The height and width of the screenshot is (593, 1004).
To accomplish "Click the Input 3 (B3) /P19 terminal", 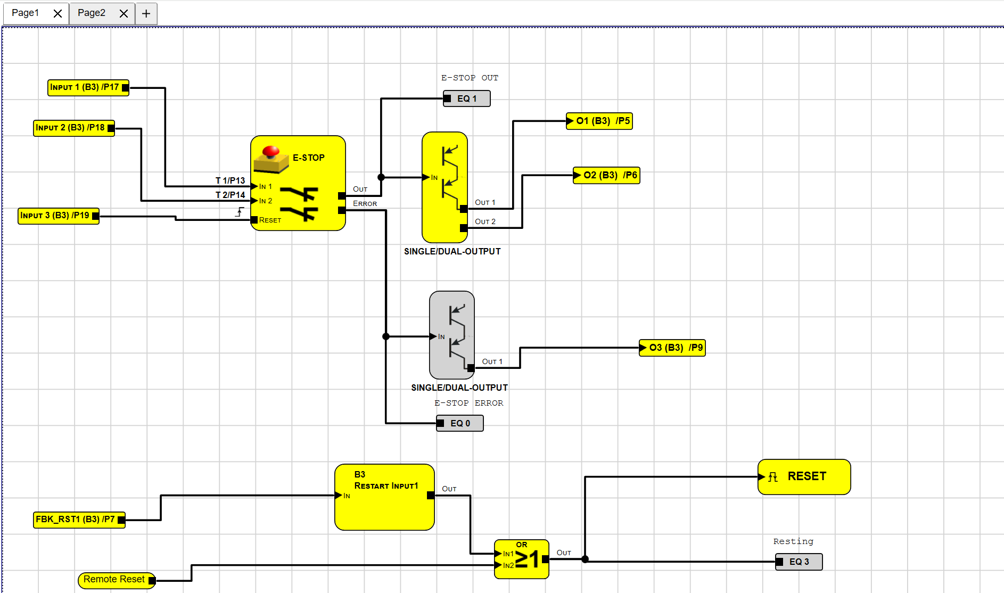I will point(55,216).
